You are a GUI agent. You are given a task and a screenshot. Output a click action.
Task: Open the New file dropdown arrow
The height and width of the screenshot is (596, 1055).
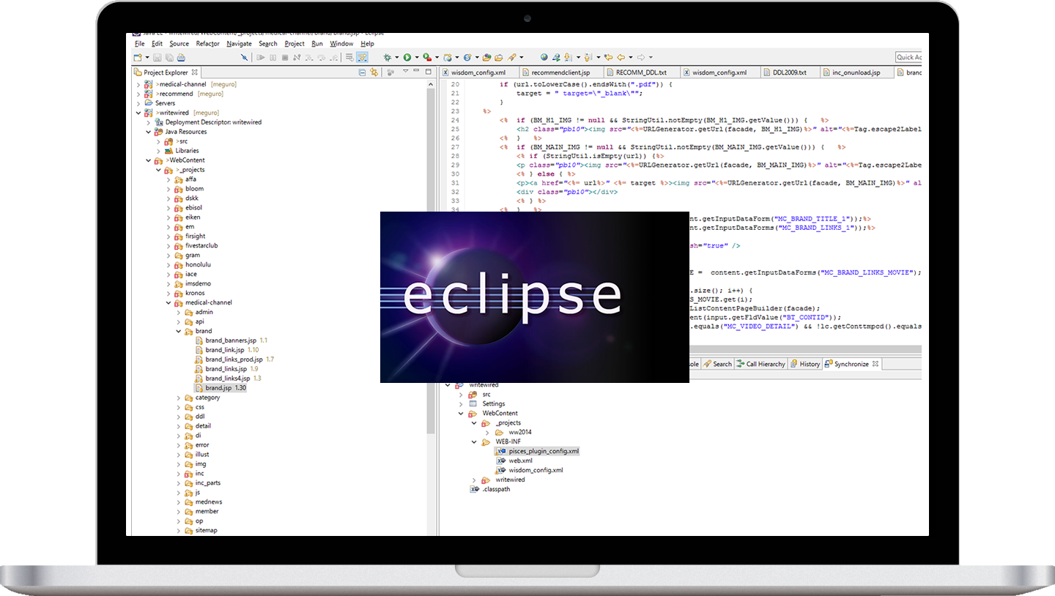tap(147, 57)
